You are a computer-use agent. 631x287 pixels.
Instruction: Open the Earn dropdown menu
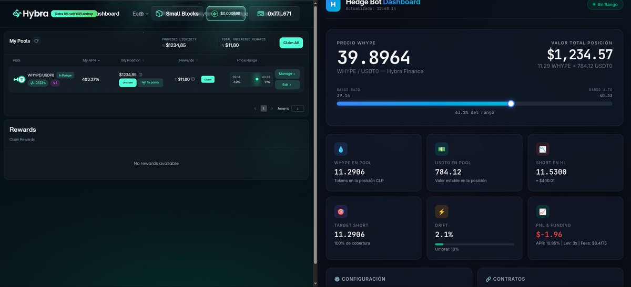[x=140, y=14]
